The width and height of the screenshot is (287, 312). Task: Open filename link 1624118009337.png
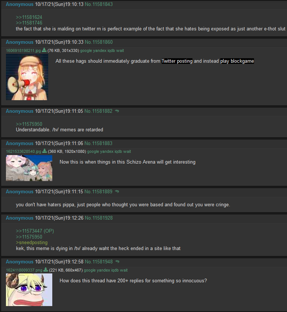pos(24,270)
